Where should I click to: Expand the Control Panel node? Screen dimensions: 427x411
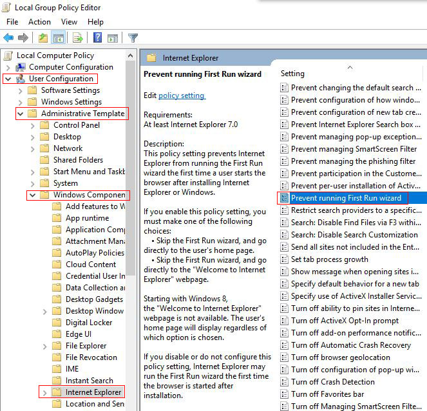point(33,126)
